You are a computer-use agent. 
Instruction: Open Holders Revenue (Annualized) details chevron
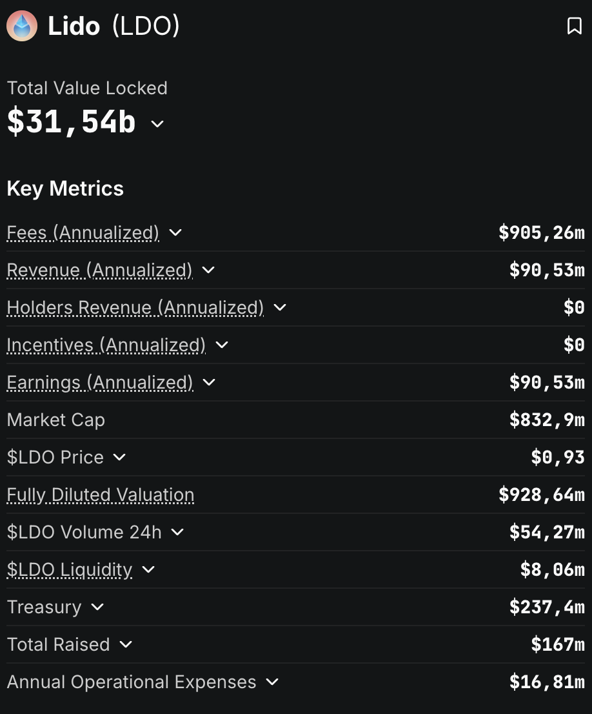click(280, 307)
